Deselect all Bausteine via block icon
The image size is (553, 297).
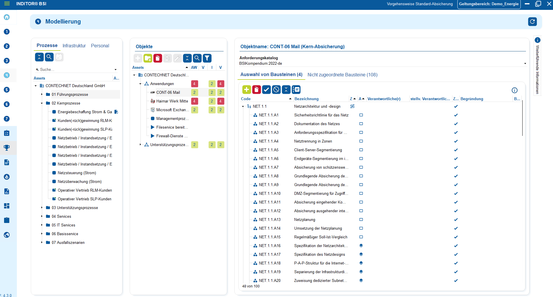[276, 90]
